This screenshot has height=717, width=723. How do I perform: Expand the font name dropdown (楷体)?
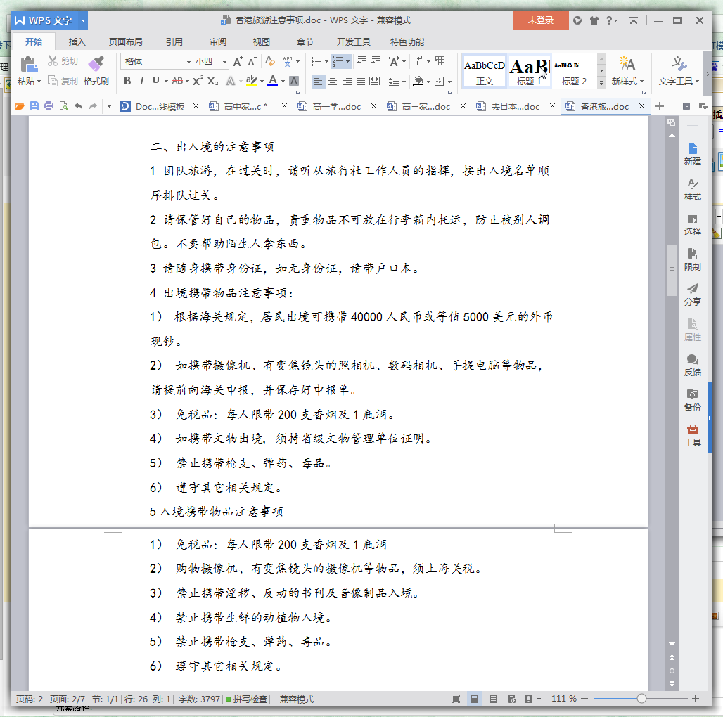[x=188, y=62]
